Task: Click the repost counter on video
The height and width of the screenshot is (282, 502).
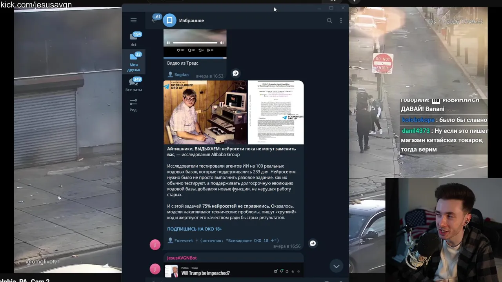Action: 201,50
